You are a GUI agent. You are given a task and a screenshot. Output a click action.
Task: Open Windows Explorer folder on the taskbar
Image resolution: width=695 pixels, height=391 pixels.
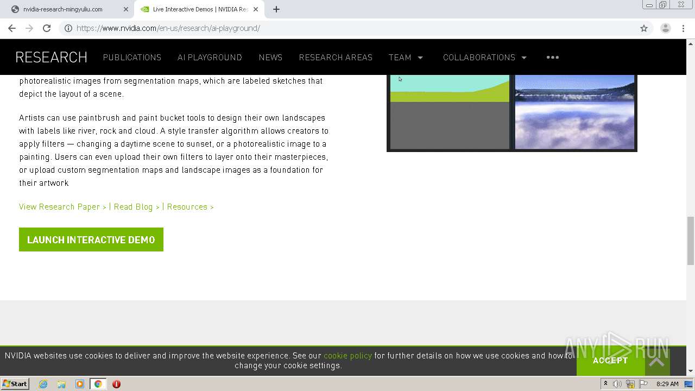click(61, 384)
